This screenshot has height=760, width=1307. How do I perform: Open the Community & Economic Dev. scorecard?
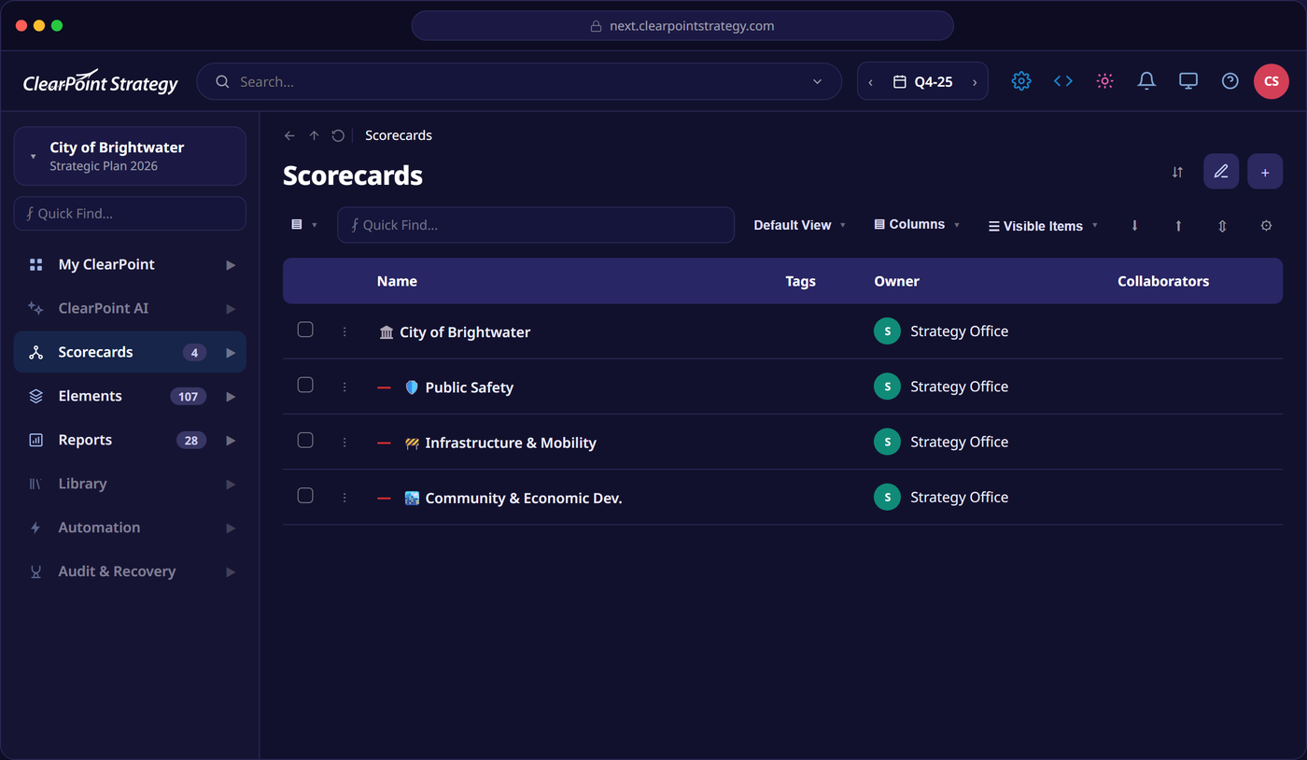click(524, 499)
